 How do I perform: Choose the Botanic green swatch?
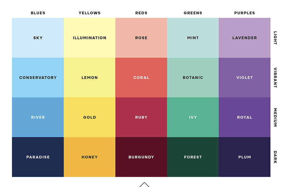point(193,77)
